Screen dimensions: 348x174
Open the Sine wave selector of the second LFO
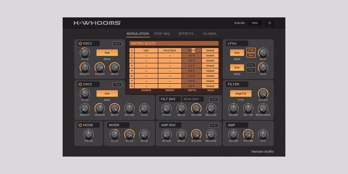coord(237,67)
